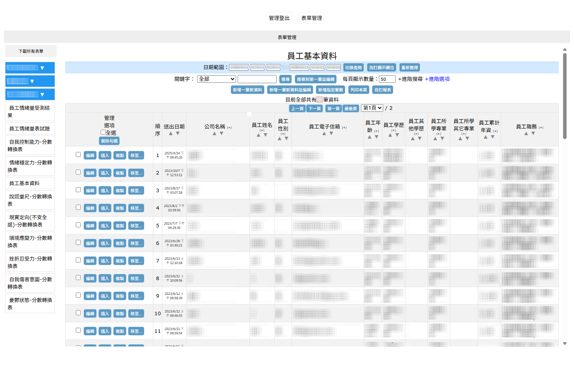The height and width of the screenshot is (366, 574).
Task: Sort 公司名稱 column descending
Action: 221,134
